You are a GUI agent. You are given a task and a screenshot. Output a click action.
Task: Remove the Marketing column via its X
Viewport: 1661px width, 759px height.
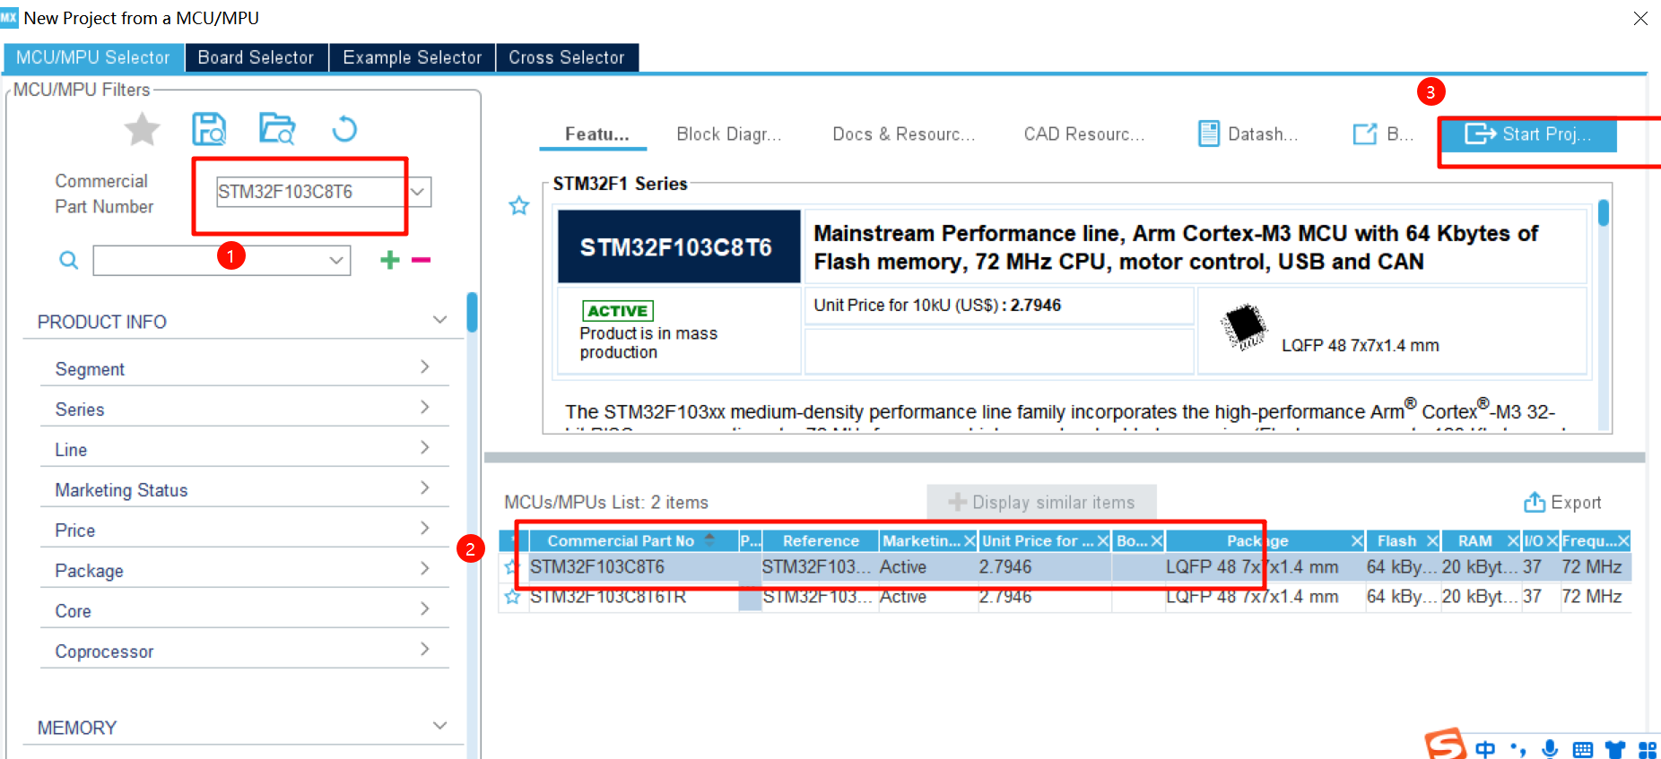(970, 541)
